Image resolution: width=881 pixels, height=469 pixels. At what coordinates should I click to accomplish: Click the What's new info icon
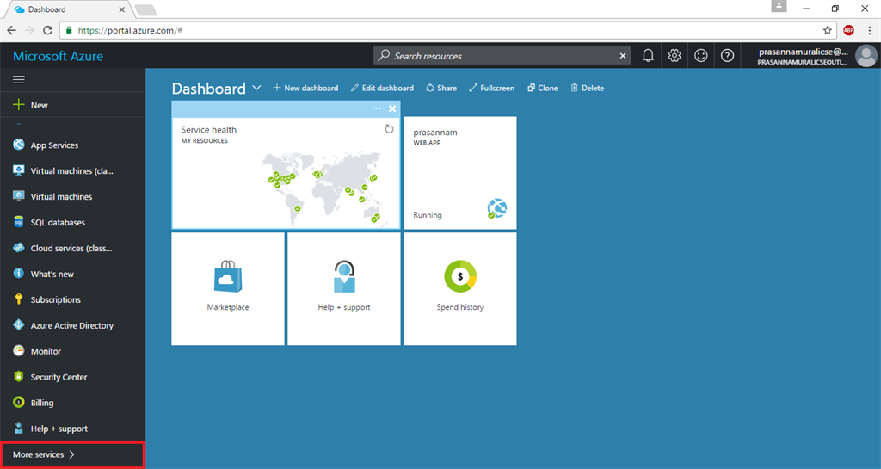pos(19,274)
